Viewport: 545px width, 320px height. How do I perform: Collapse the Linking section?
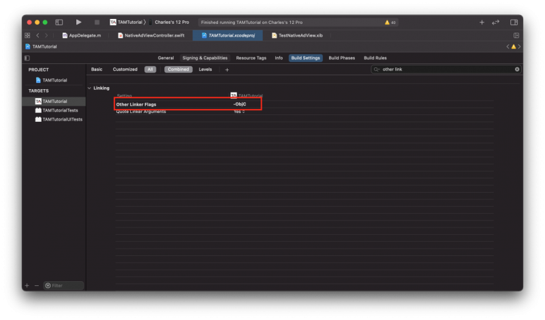[89, 89]
